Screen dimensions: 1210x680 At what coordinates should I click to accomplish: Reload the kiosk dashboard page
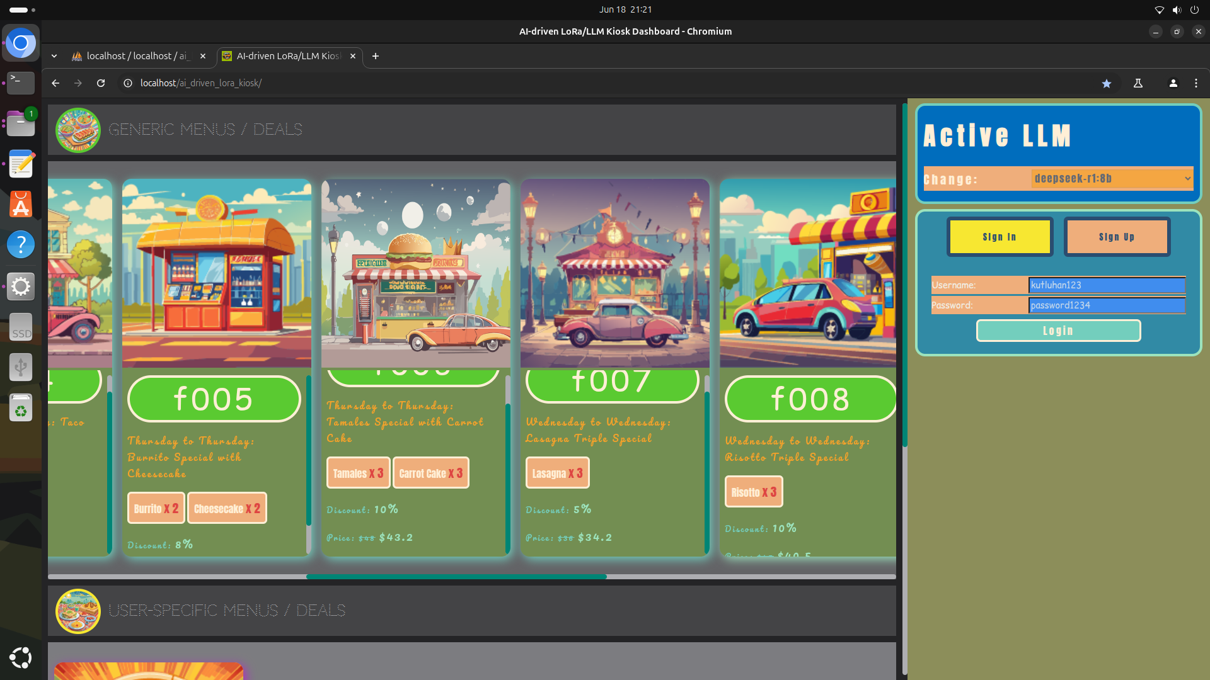[x=101, y=83]
